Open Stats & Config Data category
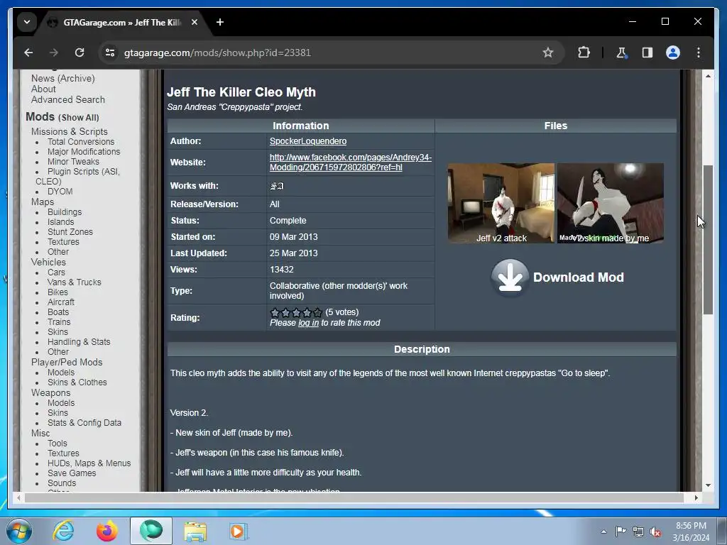This screenshot has height=545, width=727. click(84, 423)
